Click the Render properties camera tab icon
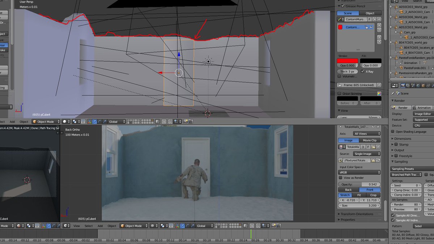The image size is (434, 244). [x=403, y=86]
